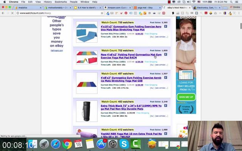Open the Bookmarks menu
The height and width of the screenshot is (151, 242).
pyautogui.click(x=60, y=2)
